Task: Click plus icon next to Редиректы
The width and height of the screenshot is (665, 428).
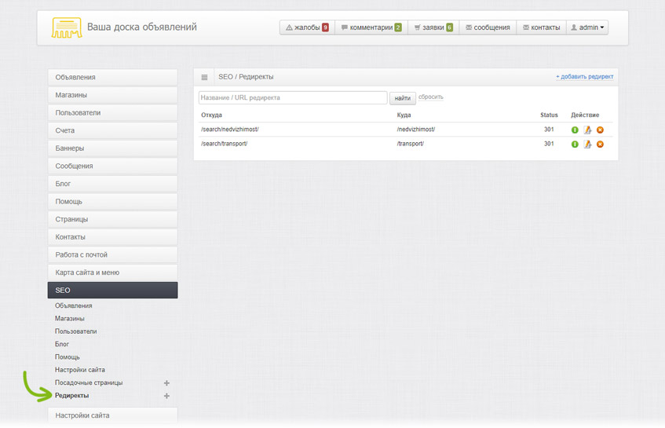Action: (166, 396)
